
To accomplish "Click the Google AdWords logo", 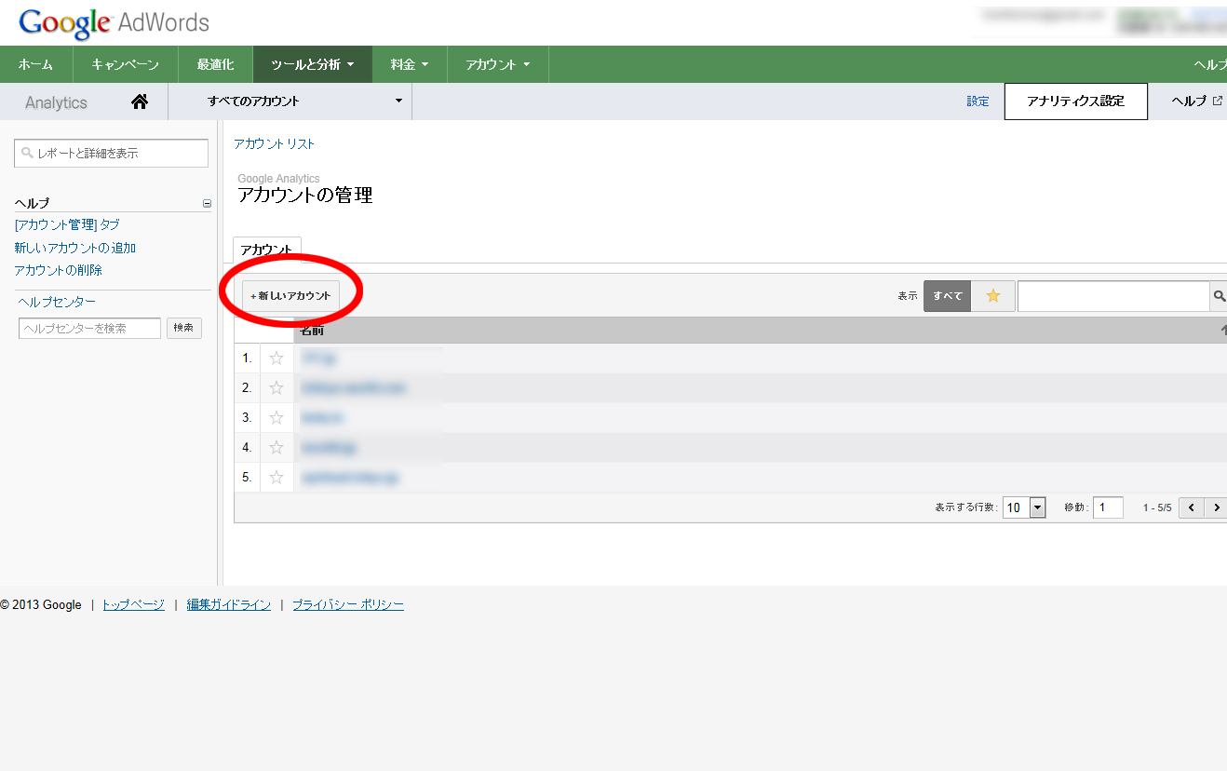I will click(x=114, y=22).
